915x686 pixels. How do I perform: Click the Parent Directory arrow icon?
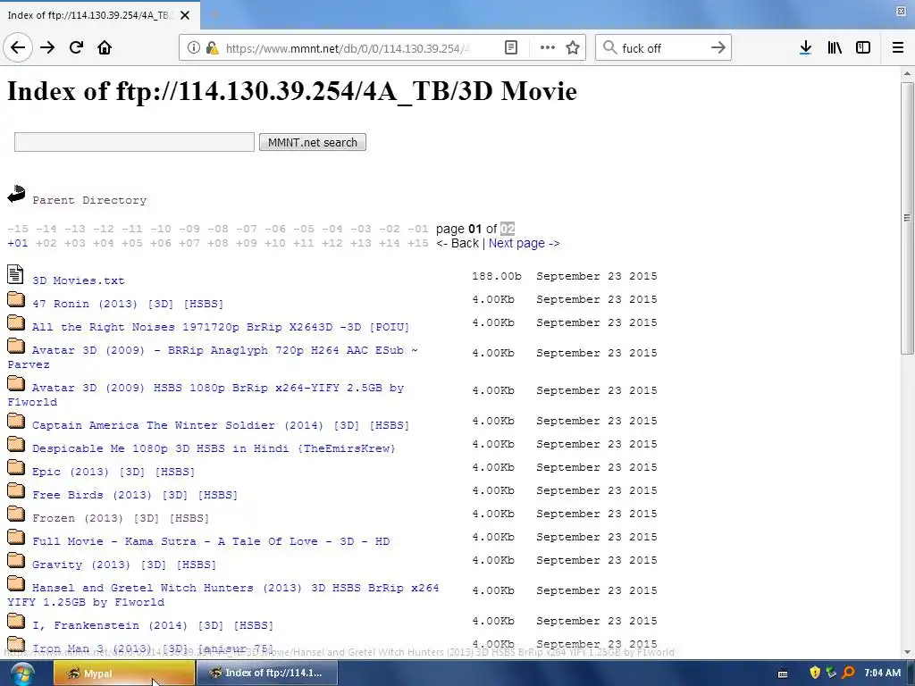[x=16, y=194]
